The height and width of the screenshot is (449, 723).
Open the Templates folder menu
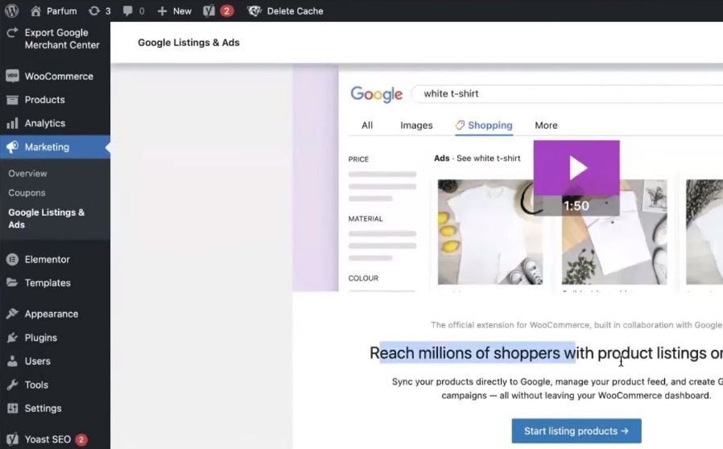tap(47, 283)
